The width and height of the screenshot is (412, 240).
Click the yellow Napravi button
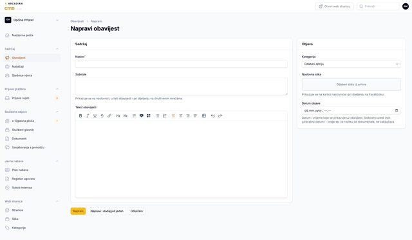[x=78, y=211]
